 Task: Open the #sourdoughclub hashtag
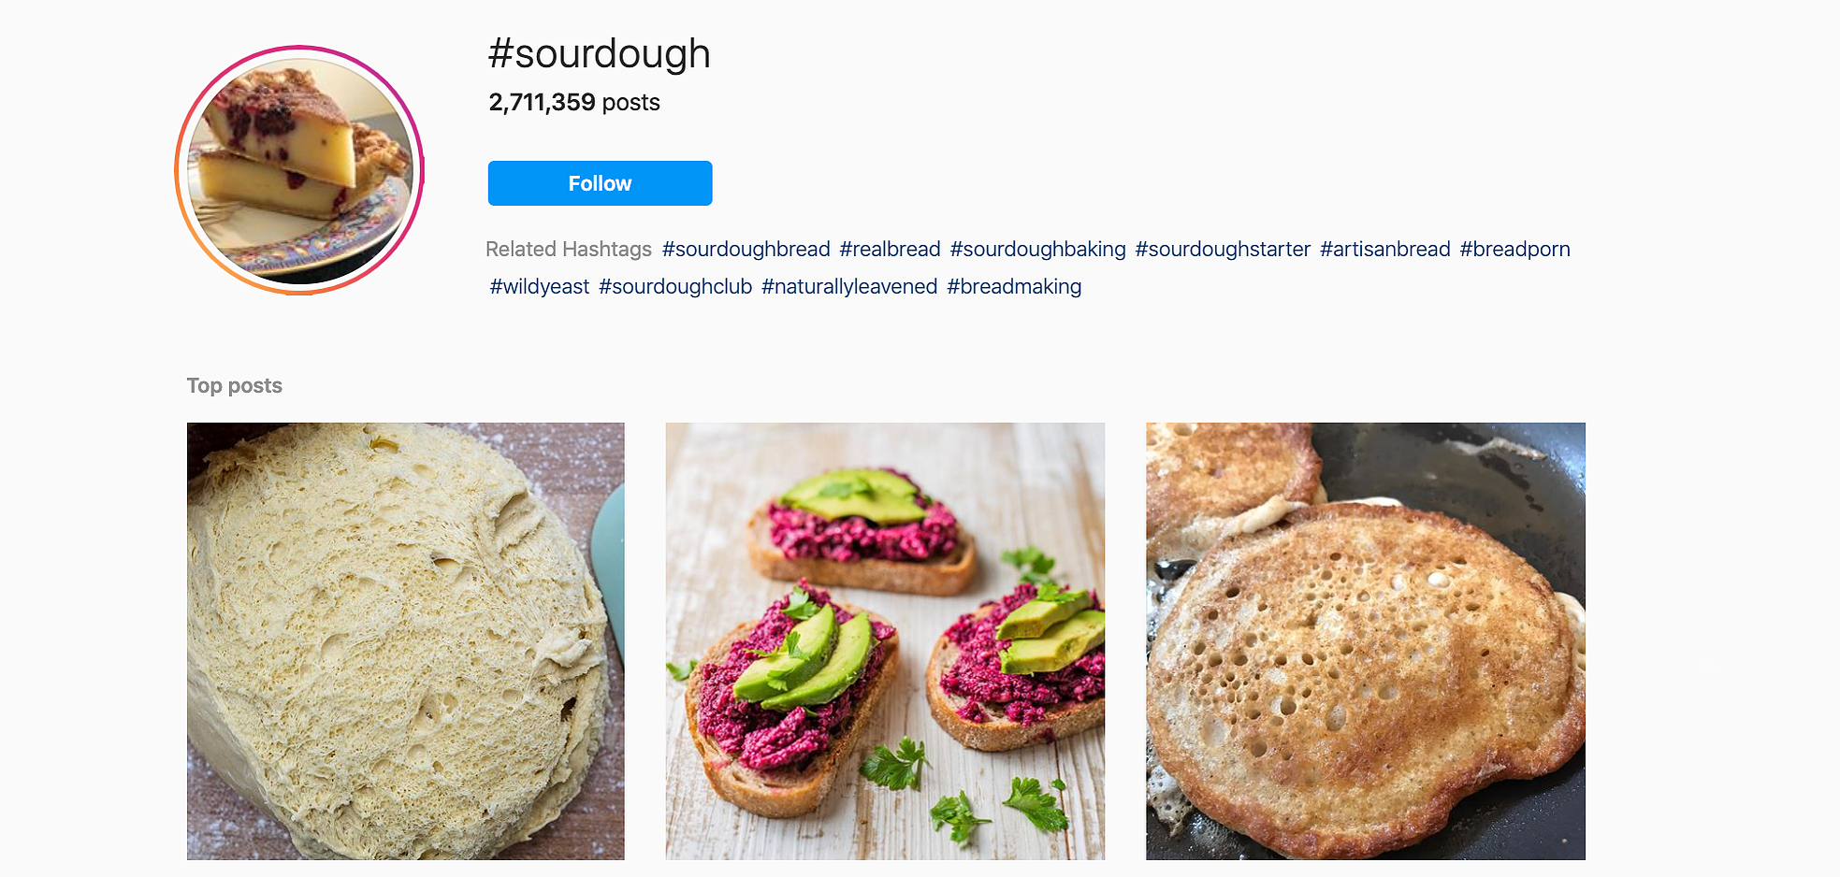675,286
